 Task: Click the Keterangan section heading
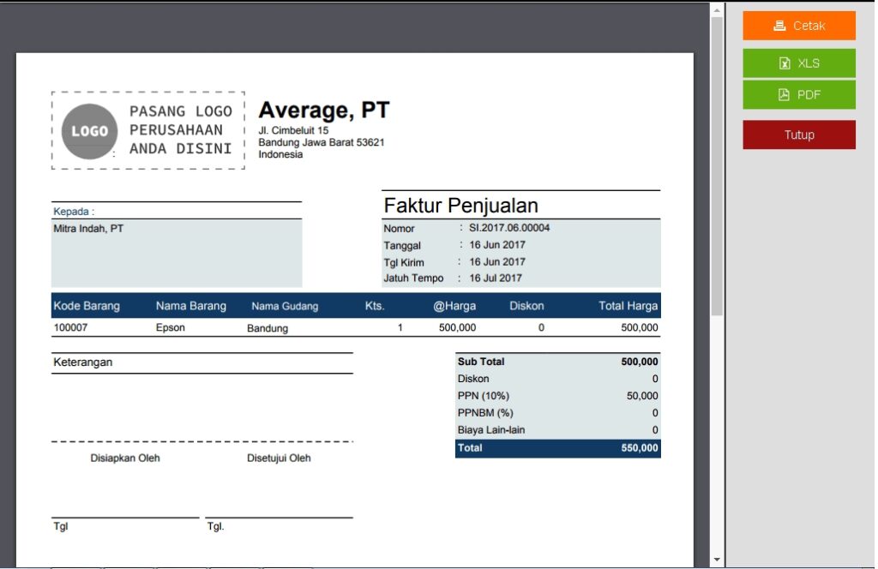pos(83,362)
